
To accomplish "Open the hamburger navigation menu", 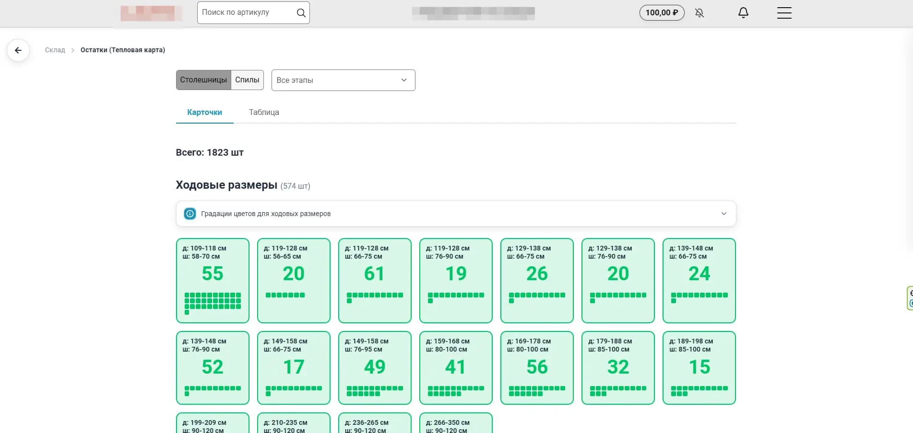I will click(784, 13).
